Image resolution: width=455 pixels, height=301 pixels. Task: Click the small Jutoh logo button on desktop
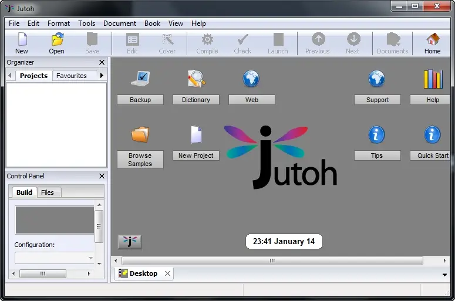pos(130,242)
